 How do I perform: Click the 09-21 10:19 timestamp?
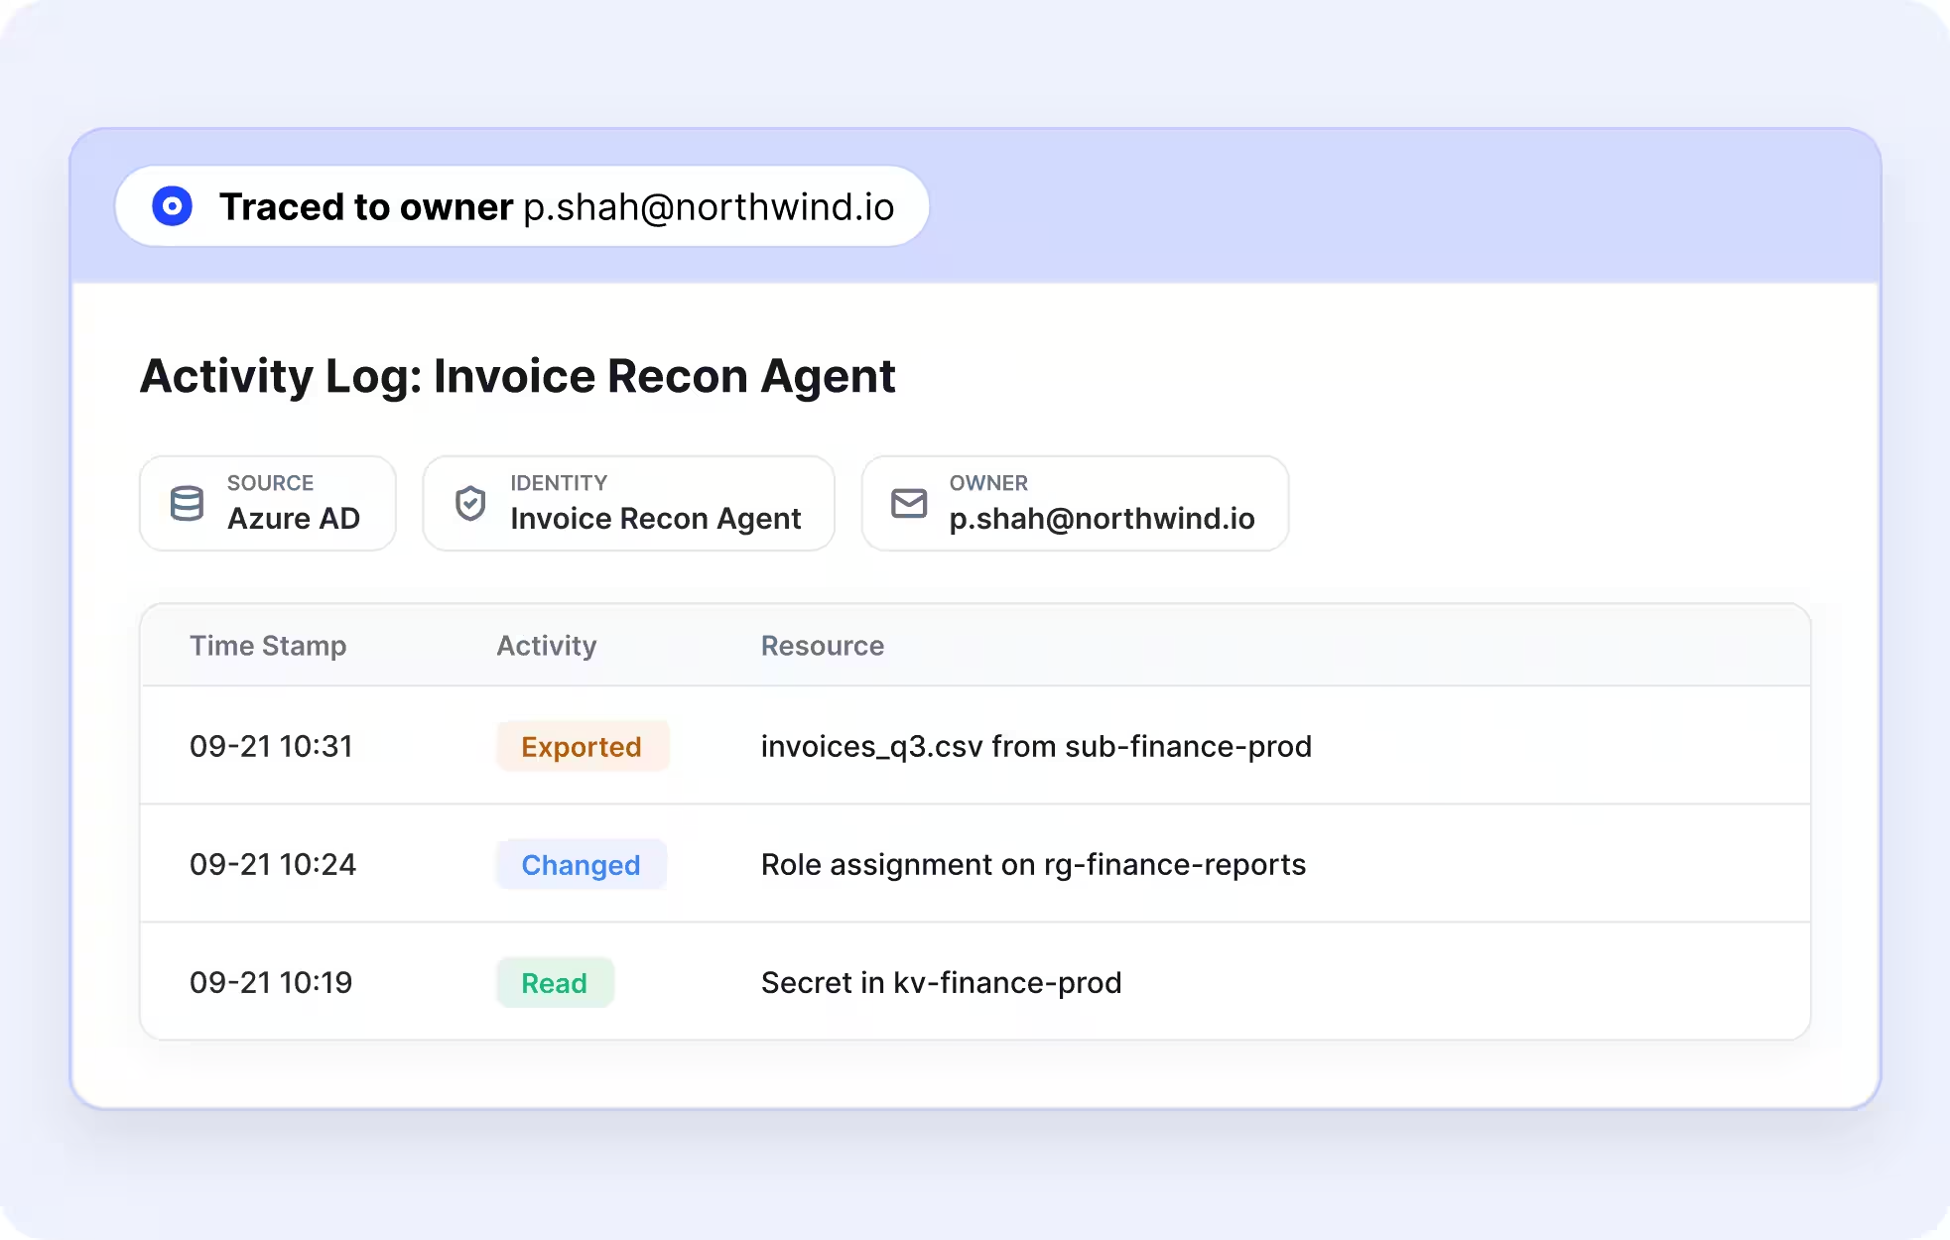pos(271,982)
